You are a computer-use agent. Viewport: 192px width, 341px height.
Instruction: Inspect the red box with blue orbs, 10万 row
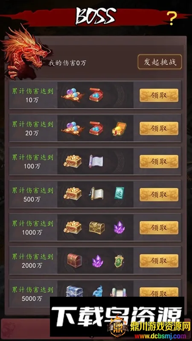point(96,95)
